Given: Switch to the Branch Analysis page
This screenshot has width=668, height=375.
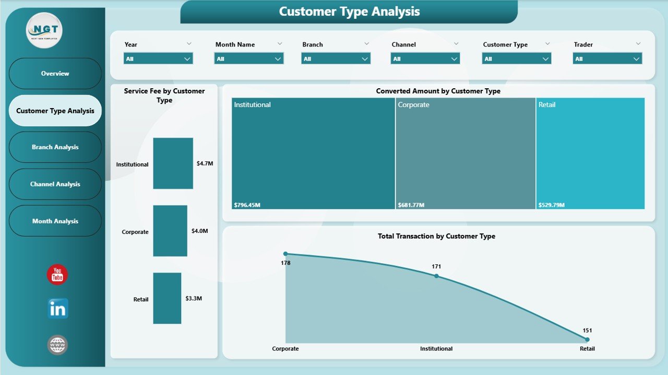Looking at the screenshot, I should [55, 147].
